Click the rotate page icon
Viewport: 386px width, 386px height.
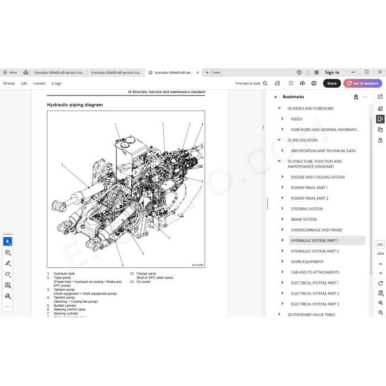(380, 283)
